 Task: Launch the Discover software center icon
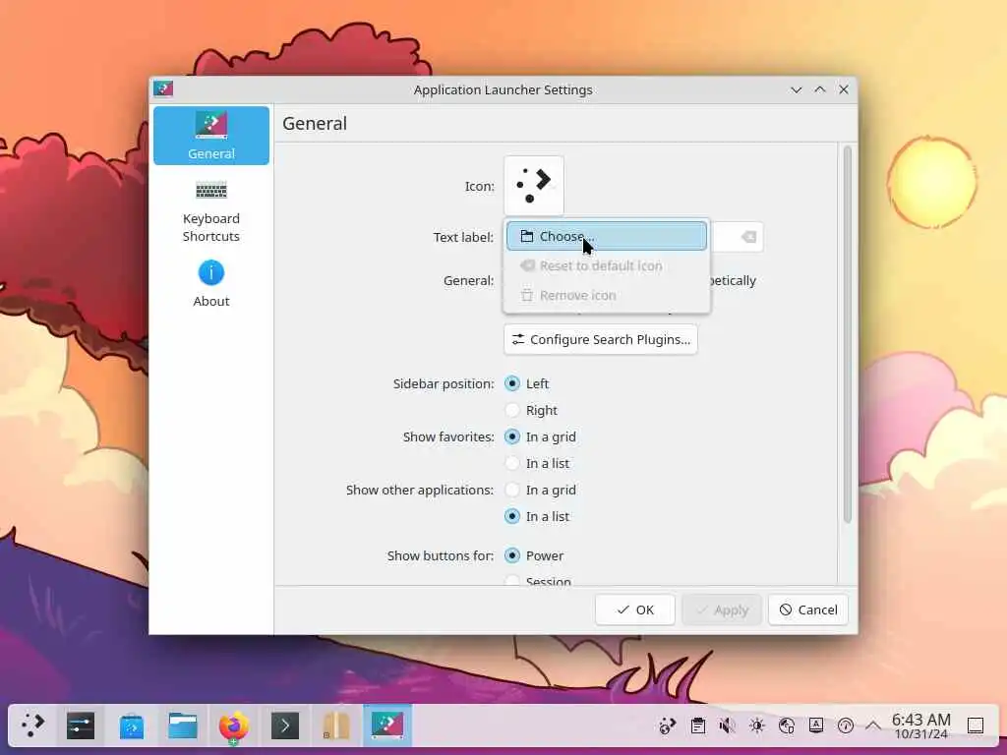click(132, 726)
